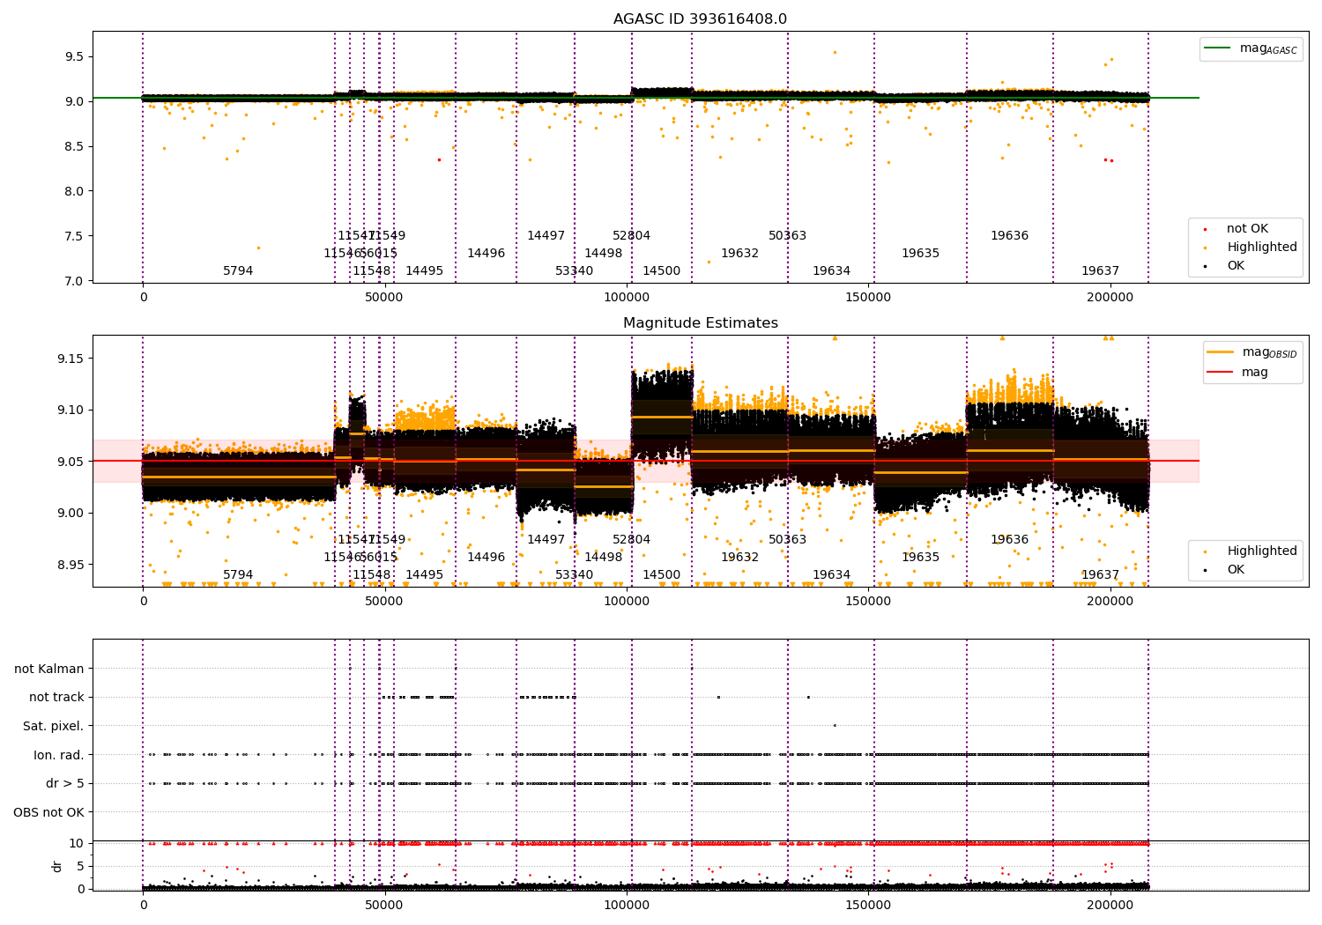1322x925 pixels.
Task: Click the plot title 'AGASC ID 393616408.0'
Action: tap(700, 19)
